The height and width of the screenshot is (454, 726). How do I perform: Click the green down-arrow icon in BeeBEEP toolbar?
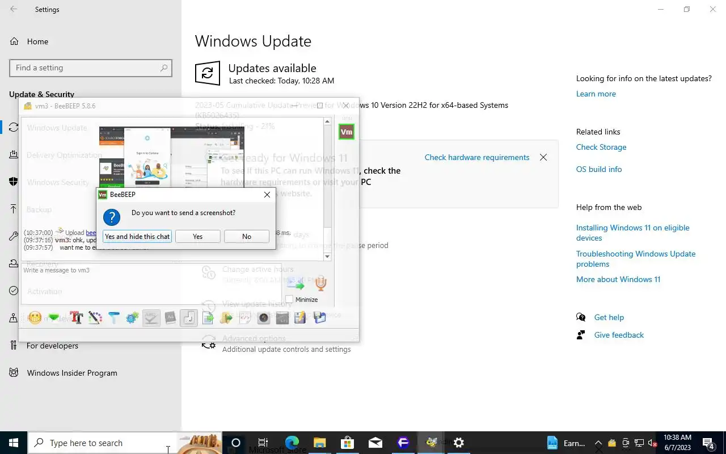54,318
